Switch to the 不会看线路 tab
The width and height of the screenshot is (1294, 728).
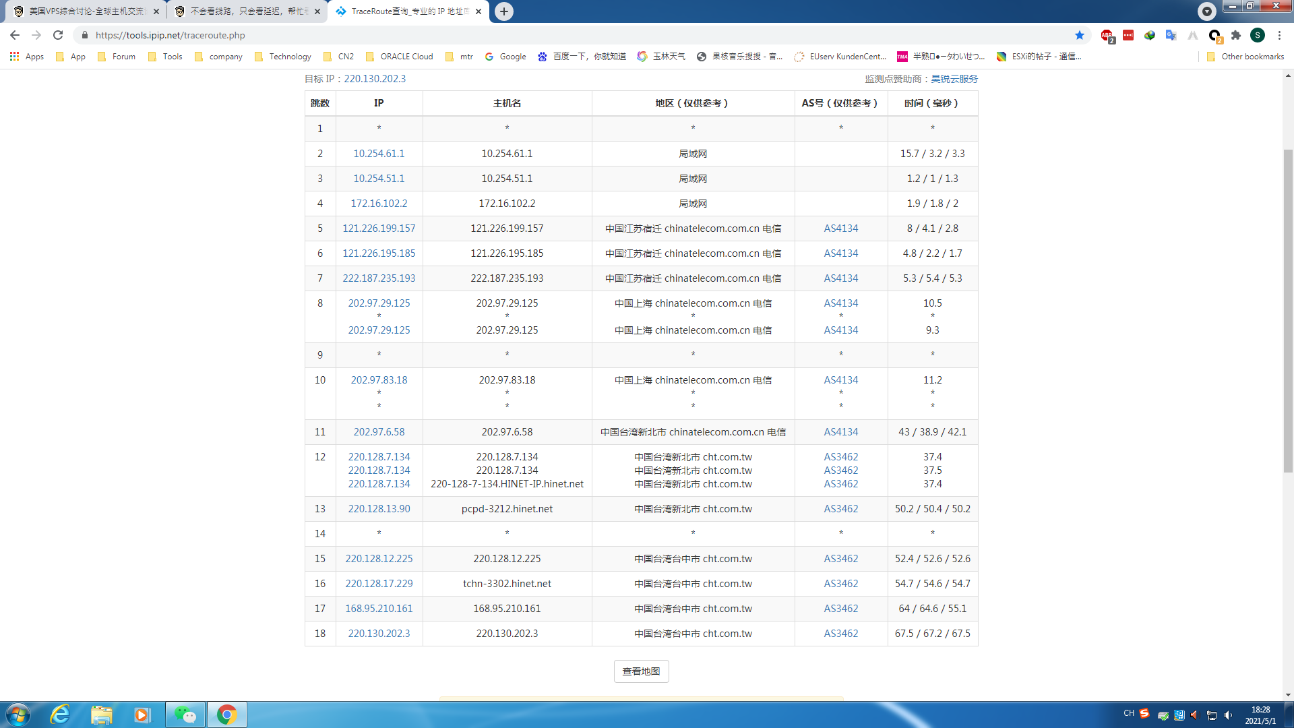coord(246,11)
